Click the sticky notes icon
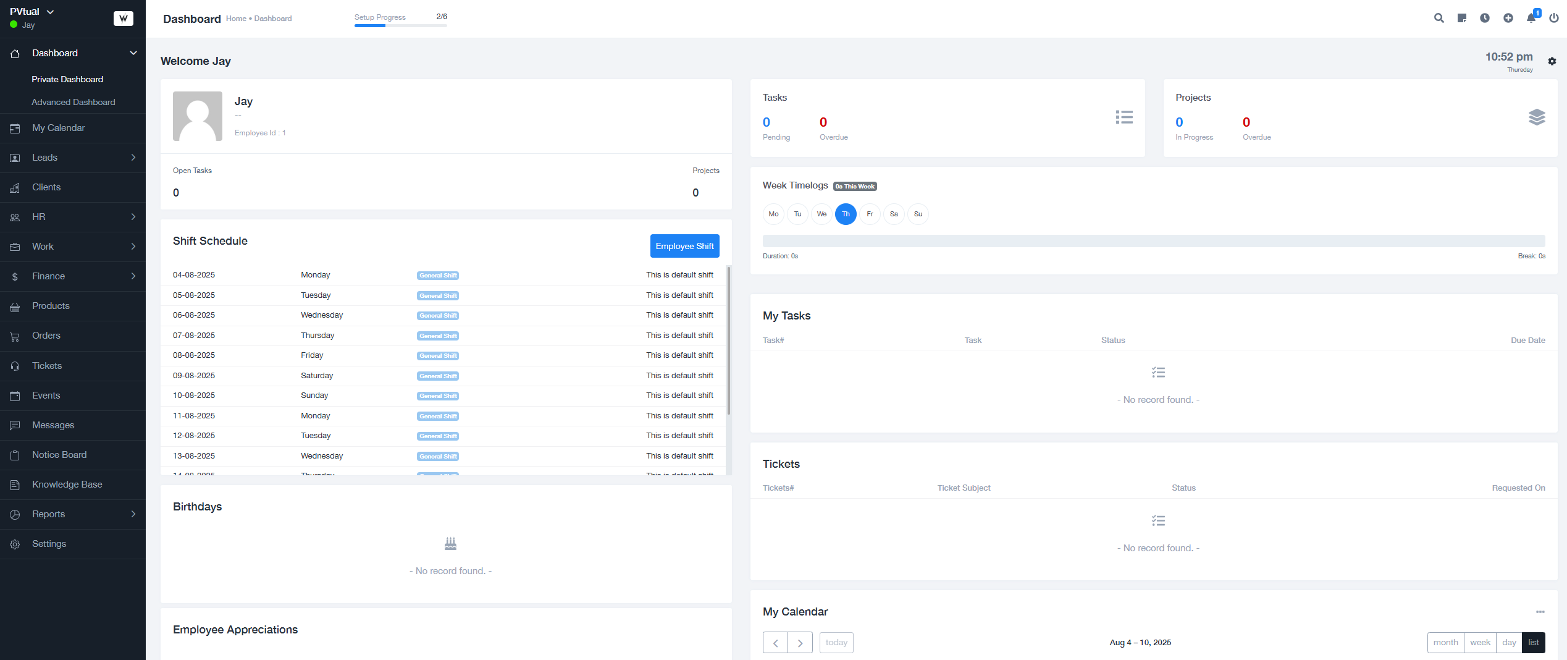The width and height of the screenshot is (1567, 660). coord(1461,18)
